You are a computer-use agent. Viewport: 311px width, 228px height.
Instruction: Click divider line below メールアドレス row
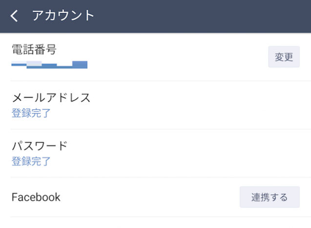tap(160, 129)
